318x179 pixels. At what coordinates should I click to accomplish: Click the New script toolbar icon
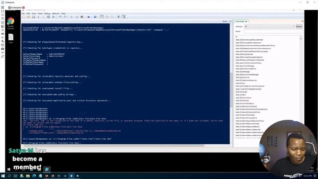24,17
